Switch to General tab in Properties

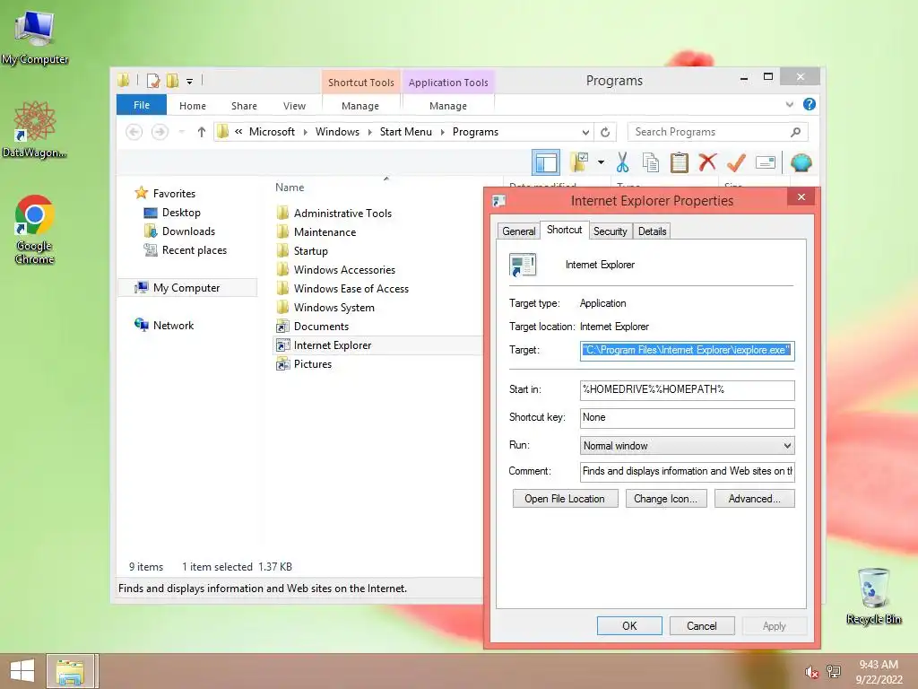click(519, 231)
